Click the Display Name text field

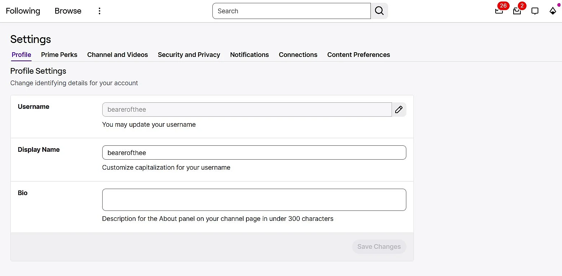tap(254, 152)
